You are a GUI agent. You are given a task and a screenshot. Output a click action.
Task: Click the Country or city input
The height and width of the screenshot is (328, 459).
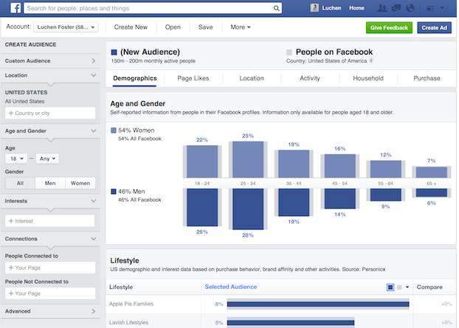[x=50, y=113]
